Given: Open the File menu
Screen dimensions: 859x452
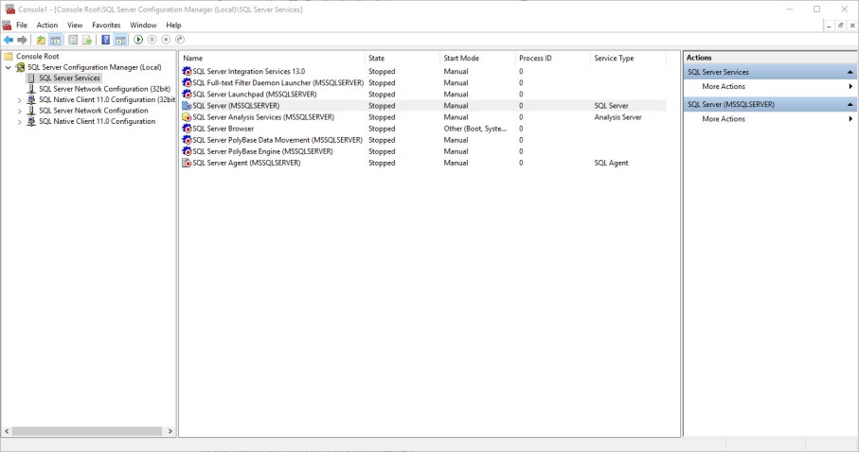Looking at the screenshot, I should (22, 26).
